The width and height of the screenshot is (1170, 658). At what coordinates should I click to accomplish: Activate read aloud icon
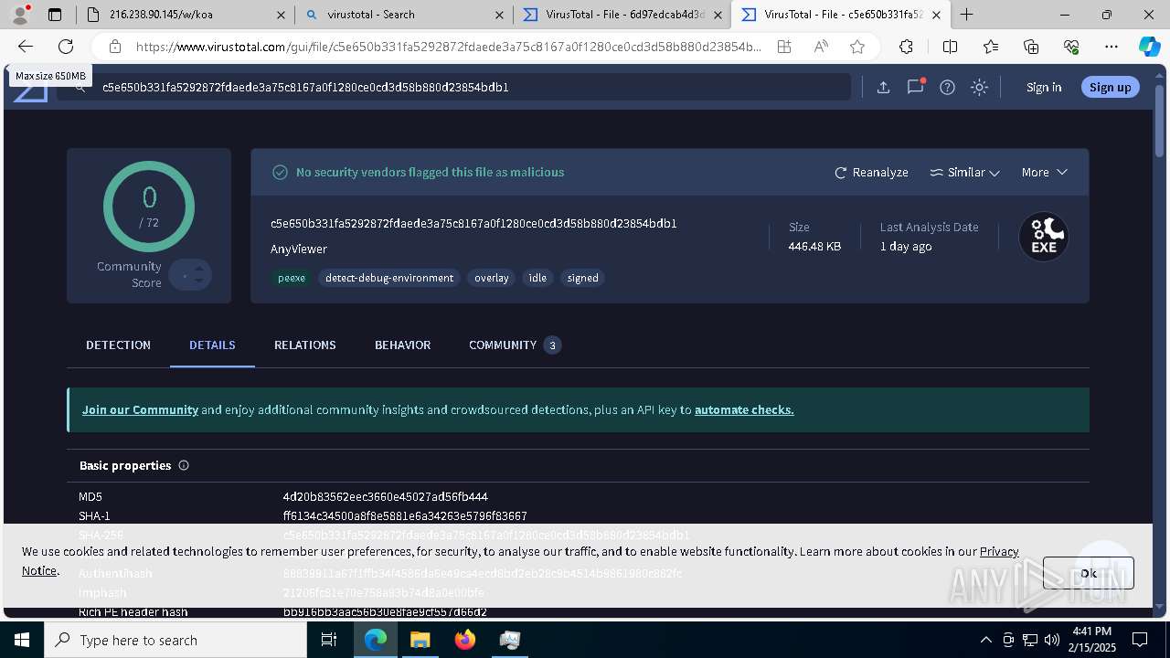pos(821,47)
